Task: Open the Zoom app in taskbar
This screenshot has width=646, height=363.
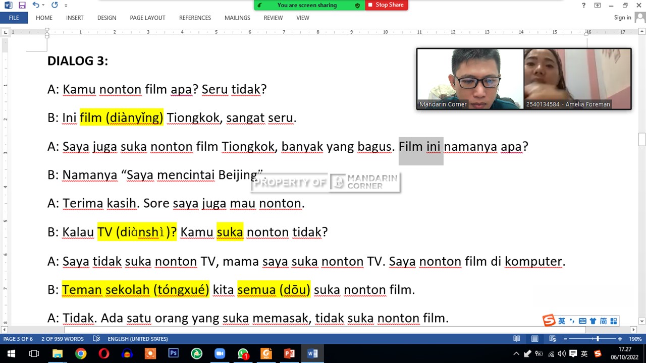Action: click(x=220, y=353)
